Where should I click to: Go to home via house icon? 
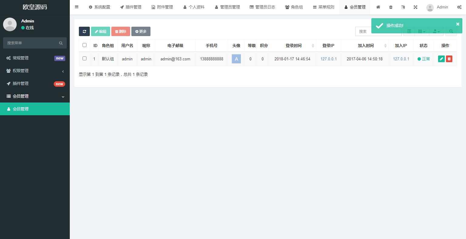point(378,7)
